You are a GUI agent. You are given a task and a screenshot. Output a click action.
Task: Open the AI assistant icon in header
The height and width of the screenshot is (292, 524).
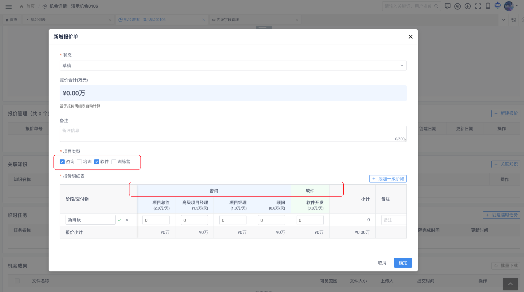click(458, 6)
